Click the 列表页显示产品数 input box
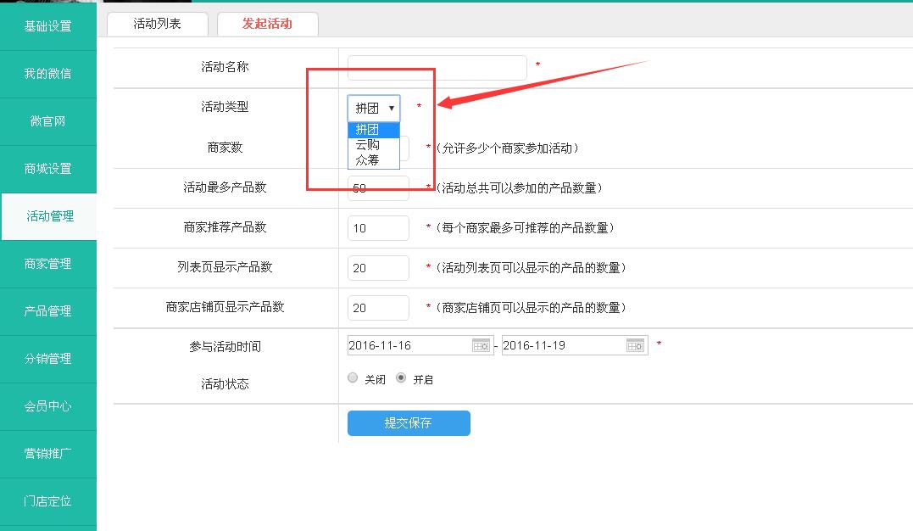 [x=378, y=268]
